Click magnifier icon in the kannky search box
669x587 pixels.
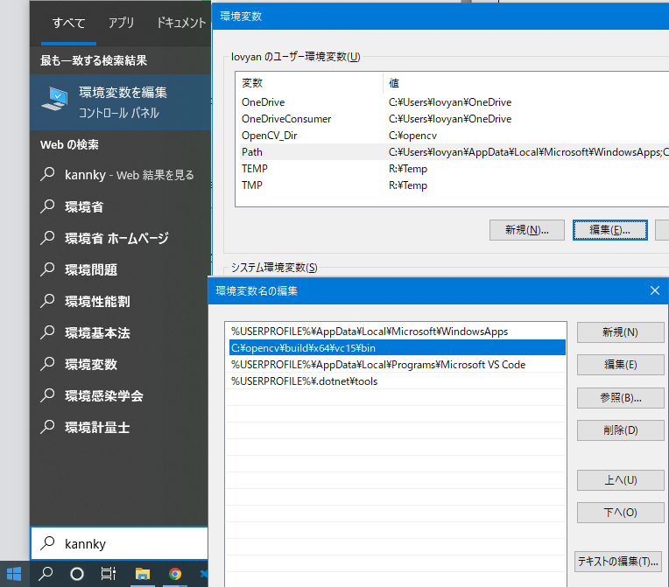pyautogui.click(x=48, y=543)
